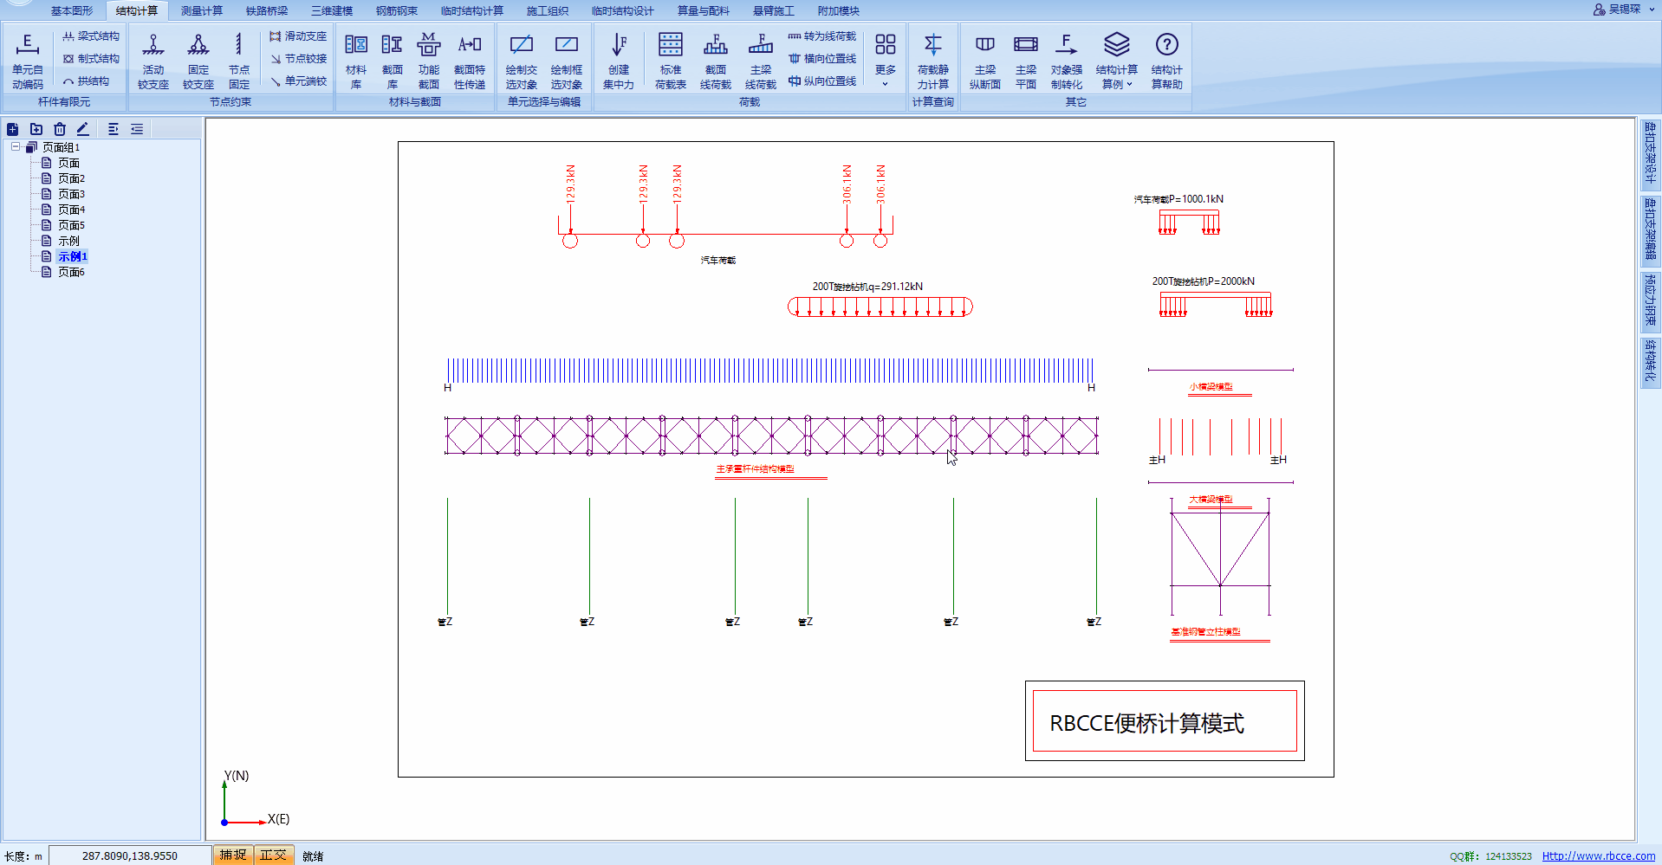The image size is (1662, 865).
Task: Click the length coordinate input field
Action: click(x=130, y=855)
